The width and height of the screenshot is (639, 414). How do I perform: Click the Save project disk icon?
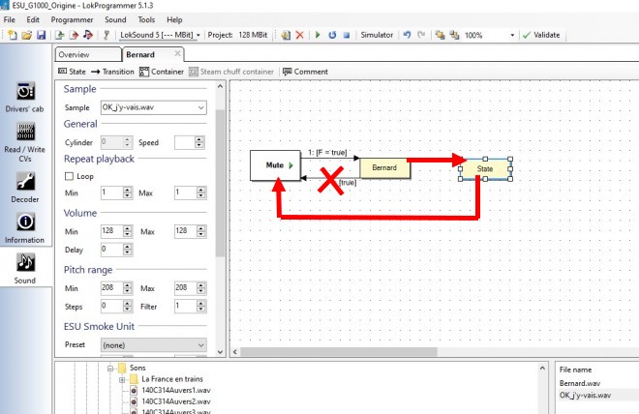click(42, 35)
